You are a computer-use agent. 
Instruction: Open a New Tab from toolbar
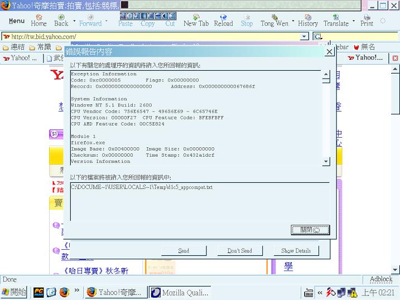click(x=196, y=21)
